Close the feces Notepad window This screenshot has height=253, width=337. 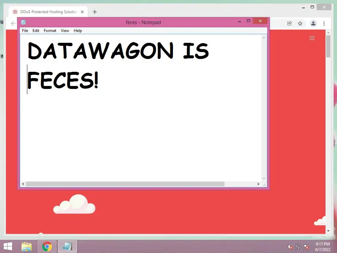coord(260,21)
